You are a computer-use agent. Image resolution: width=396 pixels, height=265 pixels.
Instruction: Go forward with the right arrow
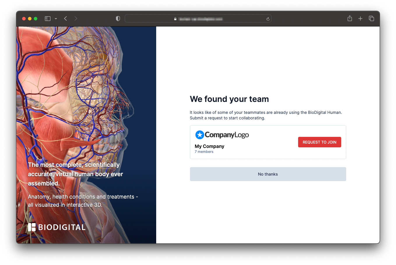pos(76,19)
